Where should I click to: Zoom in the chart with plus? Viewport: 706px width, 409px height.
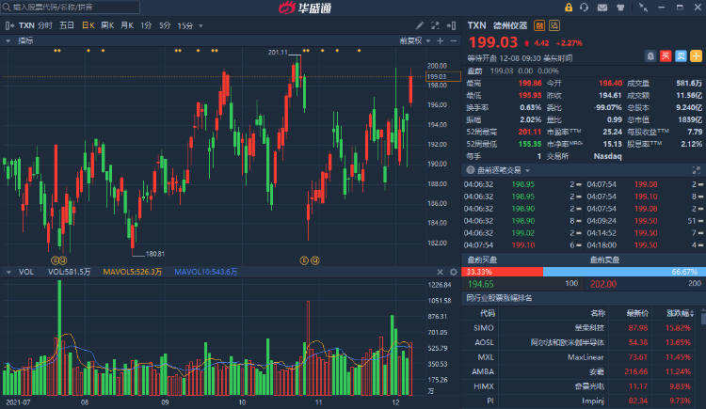441,40
